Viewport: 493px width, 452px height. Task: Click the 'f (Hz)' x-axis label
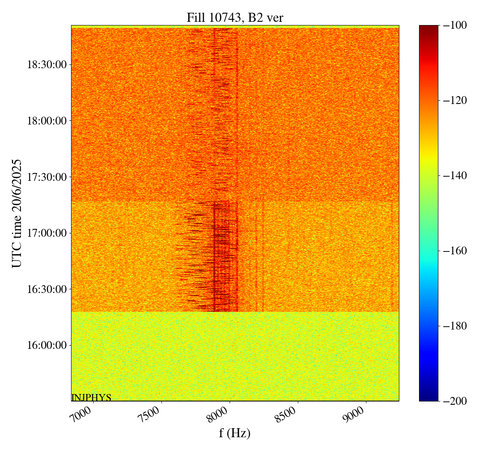point(235,433)
